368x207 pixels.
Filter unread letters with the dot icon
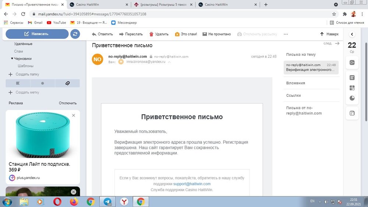tap(42, 83)
